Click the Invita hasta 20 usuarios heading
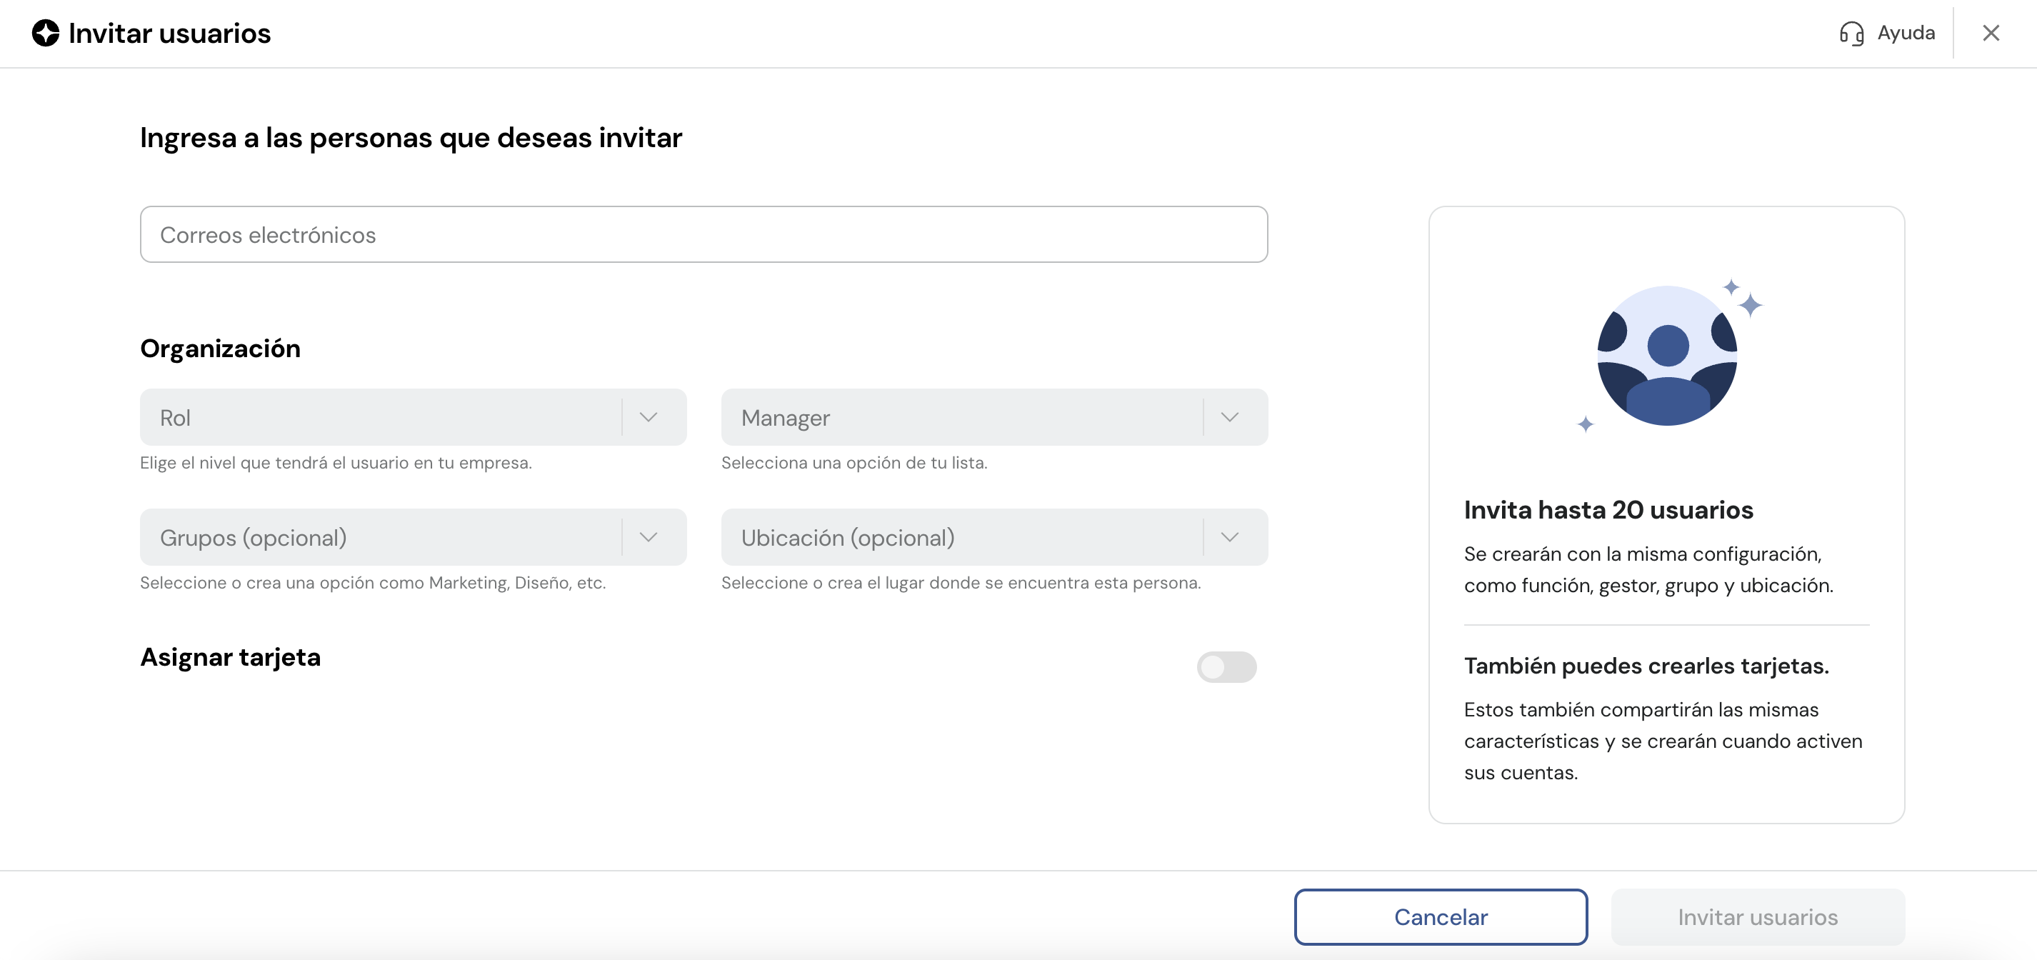2037x960 pixels. click(x=1608, y=510)
